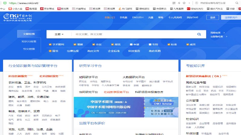The height and width of the screenshot is (135, 241).
Task: Open the 社科创新服务 link
Action: [x=49, y=76]
